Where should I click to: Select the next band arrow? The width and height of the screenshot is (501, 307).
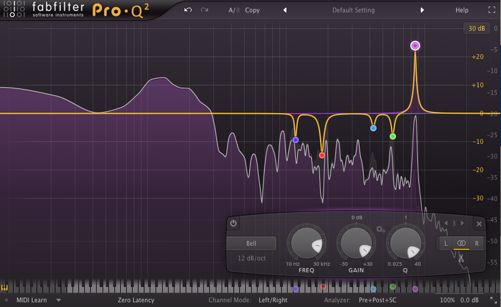point(462,223)
